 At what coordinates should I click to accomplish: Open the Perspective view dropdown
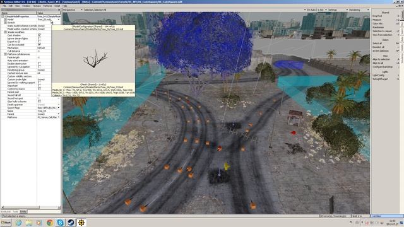point(73,10)
